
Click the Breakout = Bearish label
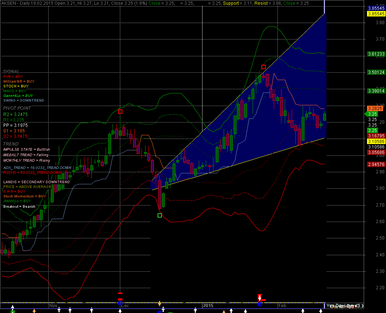pyautogui.click(x=19, y=206)
